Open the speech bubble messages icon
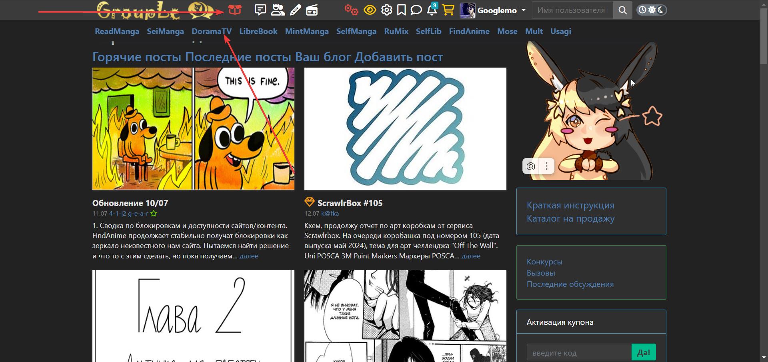 coord(416,10)
